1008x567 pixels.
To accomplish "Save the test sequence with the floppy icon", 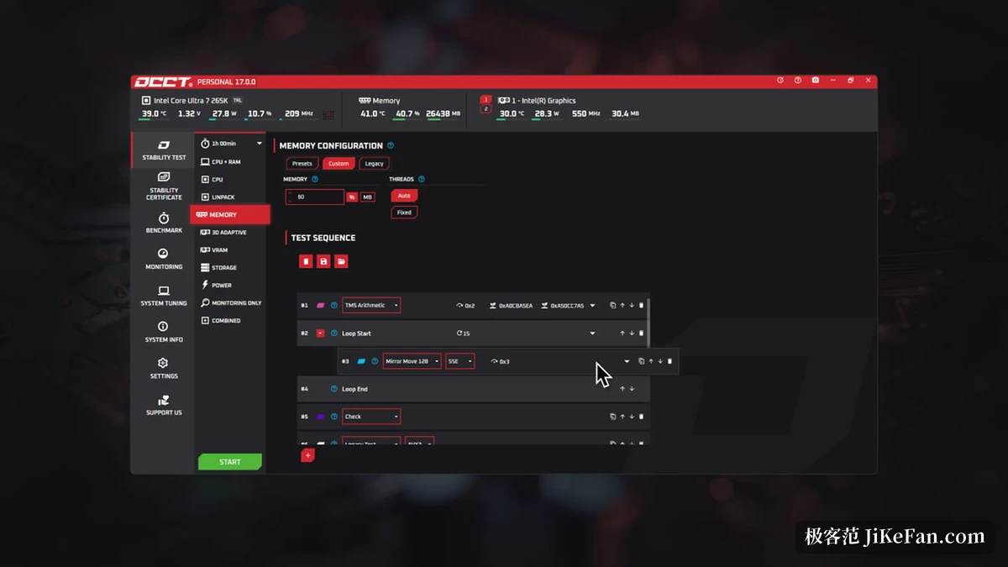I will click(x=323, y=262).
